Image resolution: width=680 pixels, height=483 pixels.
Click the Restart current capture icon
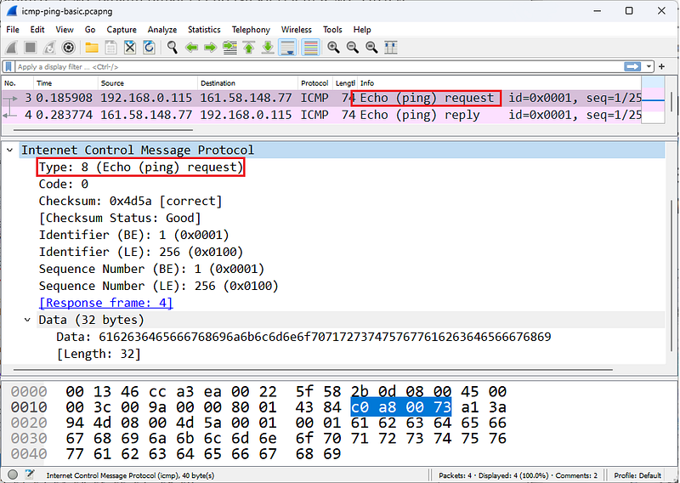[x=49, y=48]
